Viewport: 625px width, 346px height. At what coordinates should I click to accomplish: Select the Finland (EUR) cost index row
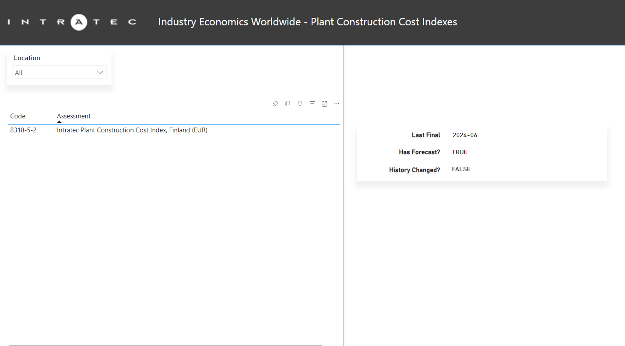click(x=132, y=130)
